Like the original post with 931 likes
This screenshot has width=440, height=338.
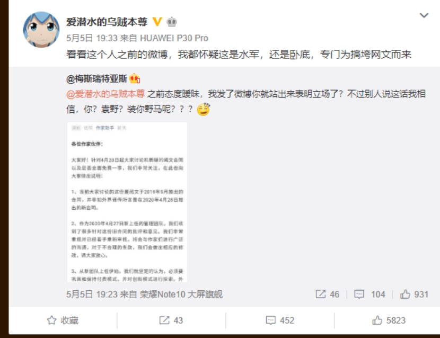point(414,294)
